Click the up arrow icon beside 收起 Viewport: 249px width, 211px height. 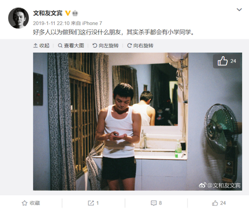click(x=35, y=46)
